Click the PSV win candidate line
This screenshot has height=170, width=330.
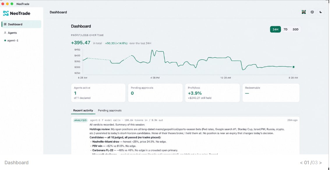(x=114, y=146)
